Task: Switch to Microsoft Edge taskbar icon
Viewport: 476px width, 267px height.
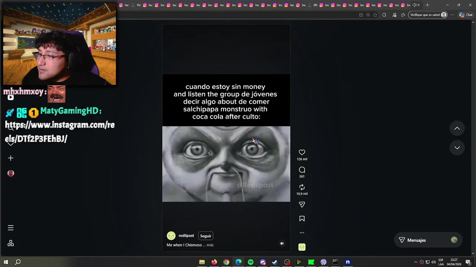Action: [238, 262]
